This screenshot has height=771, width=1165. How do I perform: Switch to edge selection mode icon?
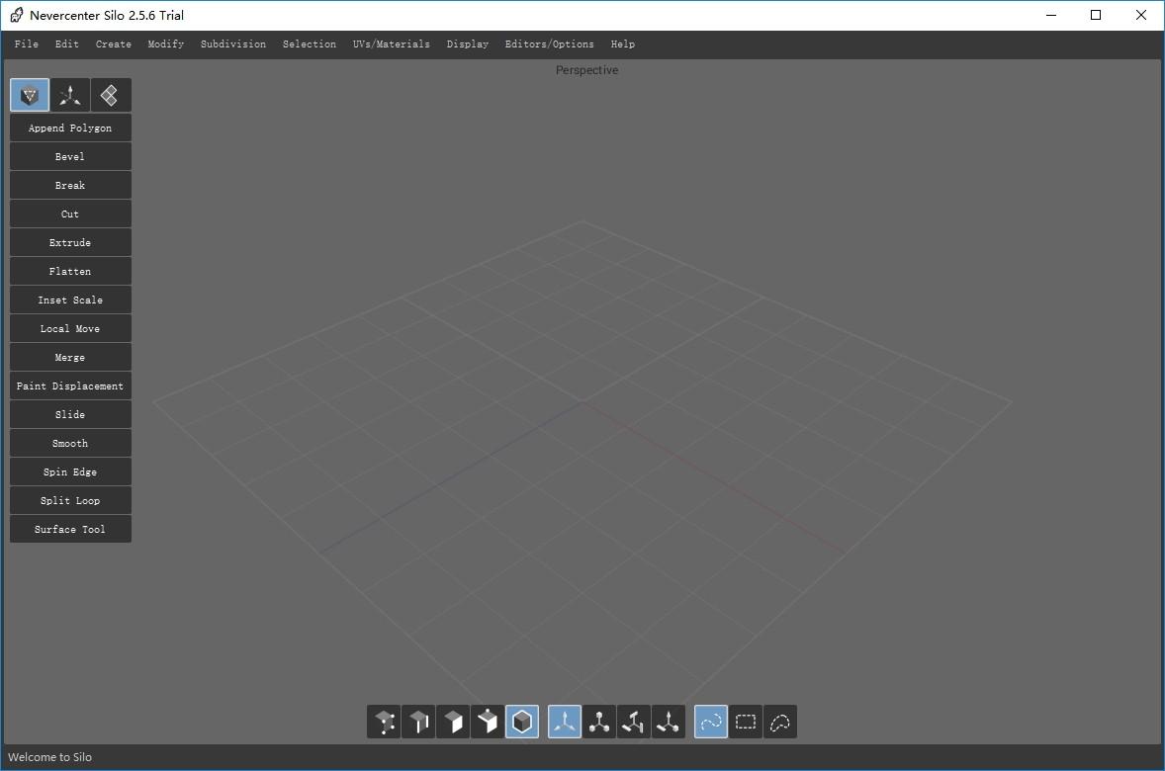(x=418, y=722)
